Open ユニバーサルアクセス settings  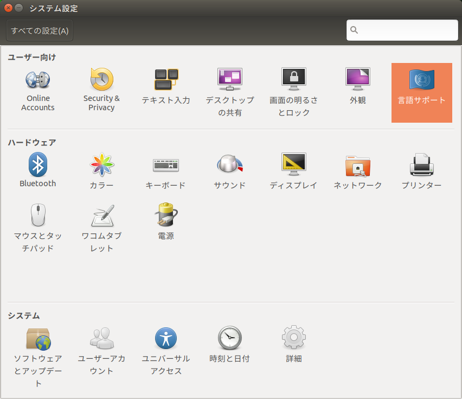pos(166,338)
